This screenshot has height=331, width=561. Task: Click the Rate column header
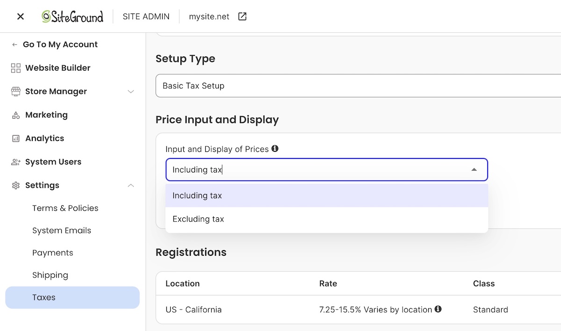328,283
